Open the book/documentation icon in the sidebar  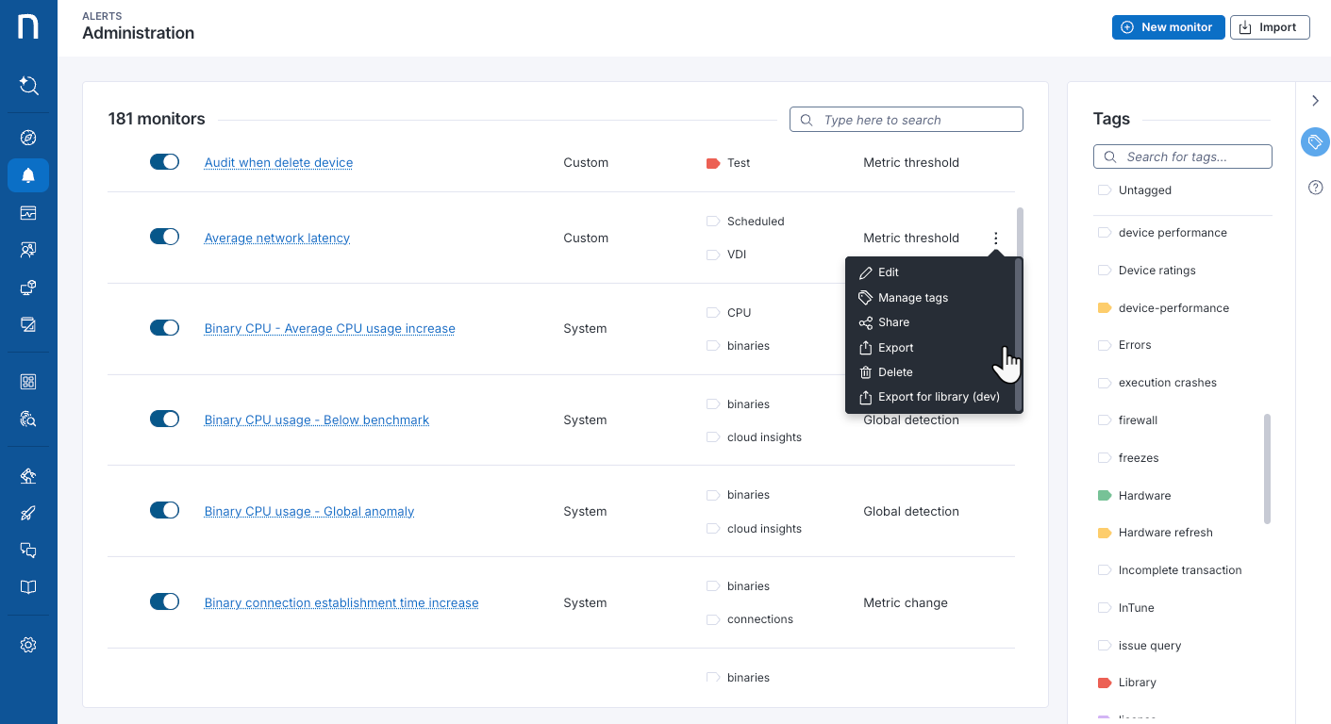tap(27, 586)
